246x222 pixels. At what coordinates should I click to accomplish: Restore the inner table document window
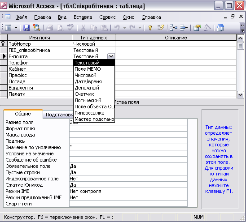tap(233, 17)
